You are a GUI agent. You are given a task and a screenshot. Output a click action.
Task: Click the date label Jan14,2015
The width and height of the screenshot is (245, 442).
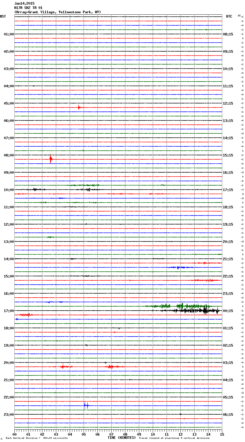click(24, 3)
